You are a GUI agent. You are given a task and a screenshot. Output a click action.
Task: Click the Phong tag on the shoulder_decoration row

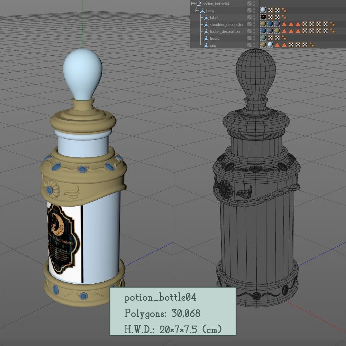[333, 24]
